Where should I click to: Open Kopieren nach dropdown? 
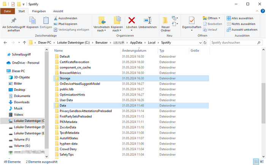(x=117, y=30)
